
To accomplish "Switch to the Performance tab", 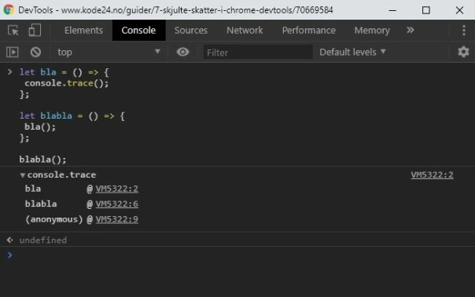I will [x=309, y=31].
